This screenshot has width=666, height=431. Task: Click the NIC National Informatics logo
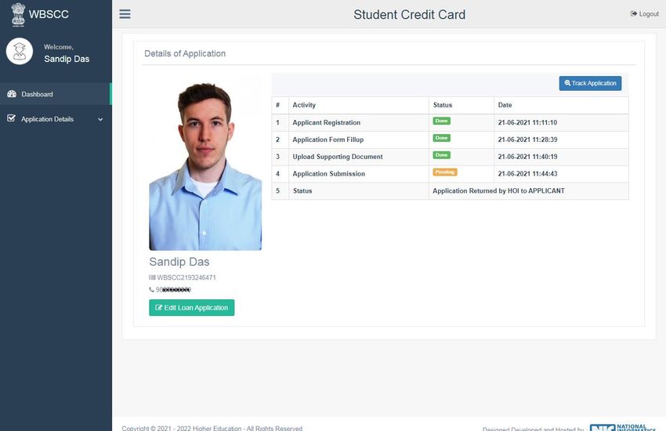(x=623, y=427)
